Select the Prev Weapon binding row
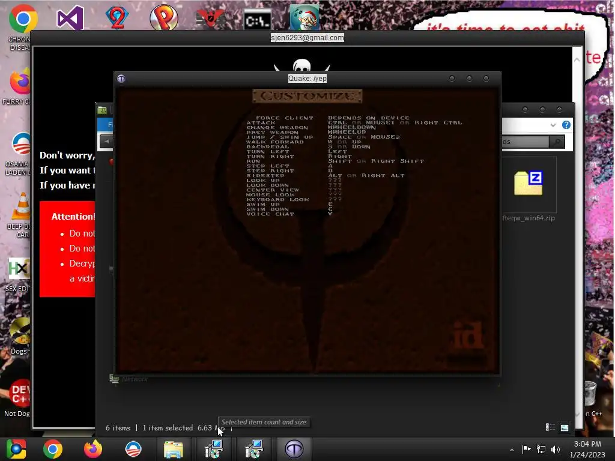This screenshot has height=461, width=615. pyautogui.click(x=306, y=132)
